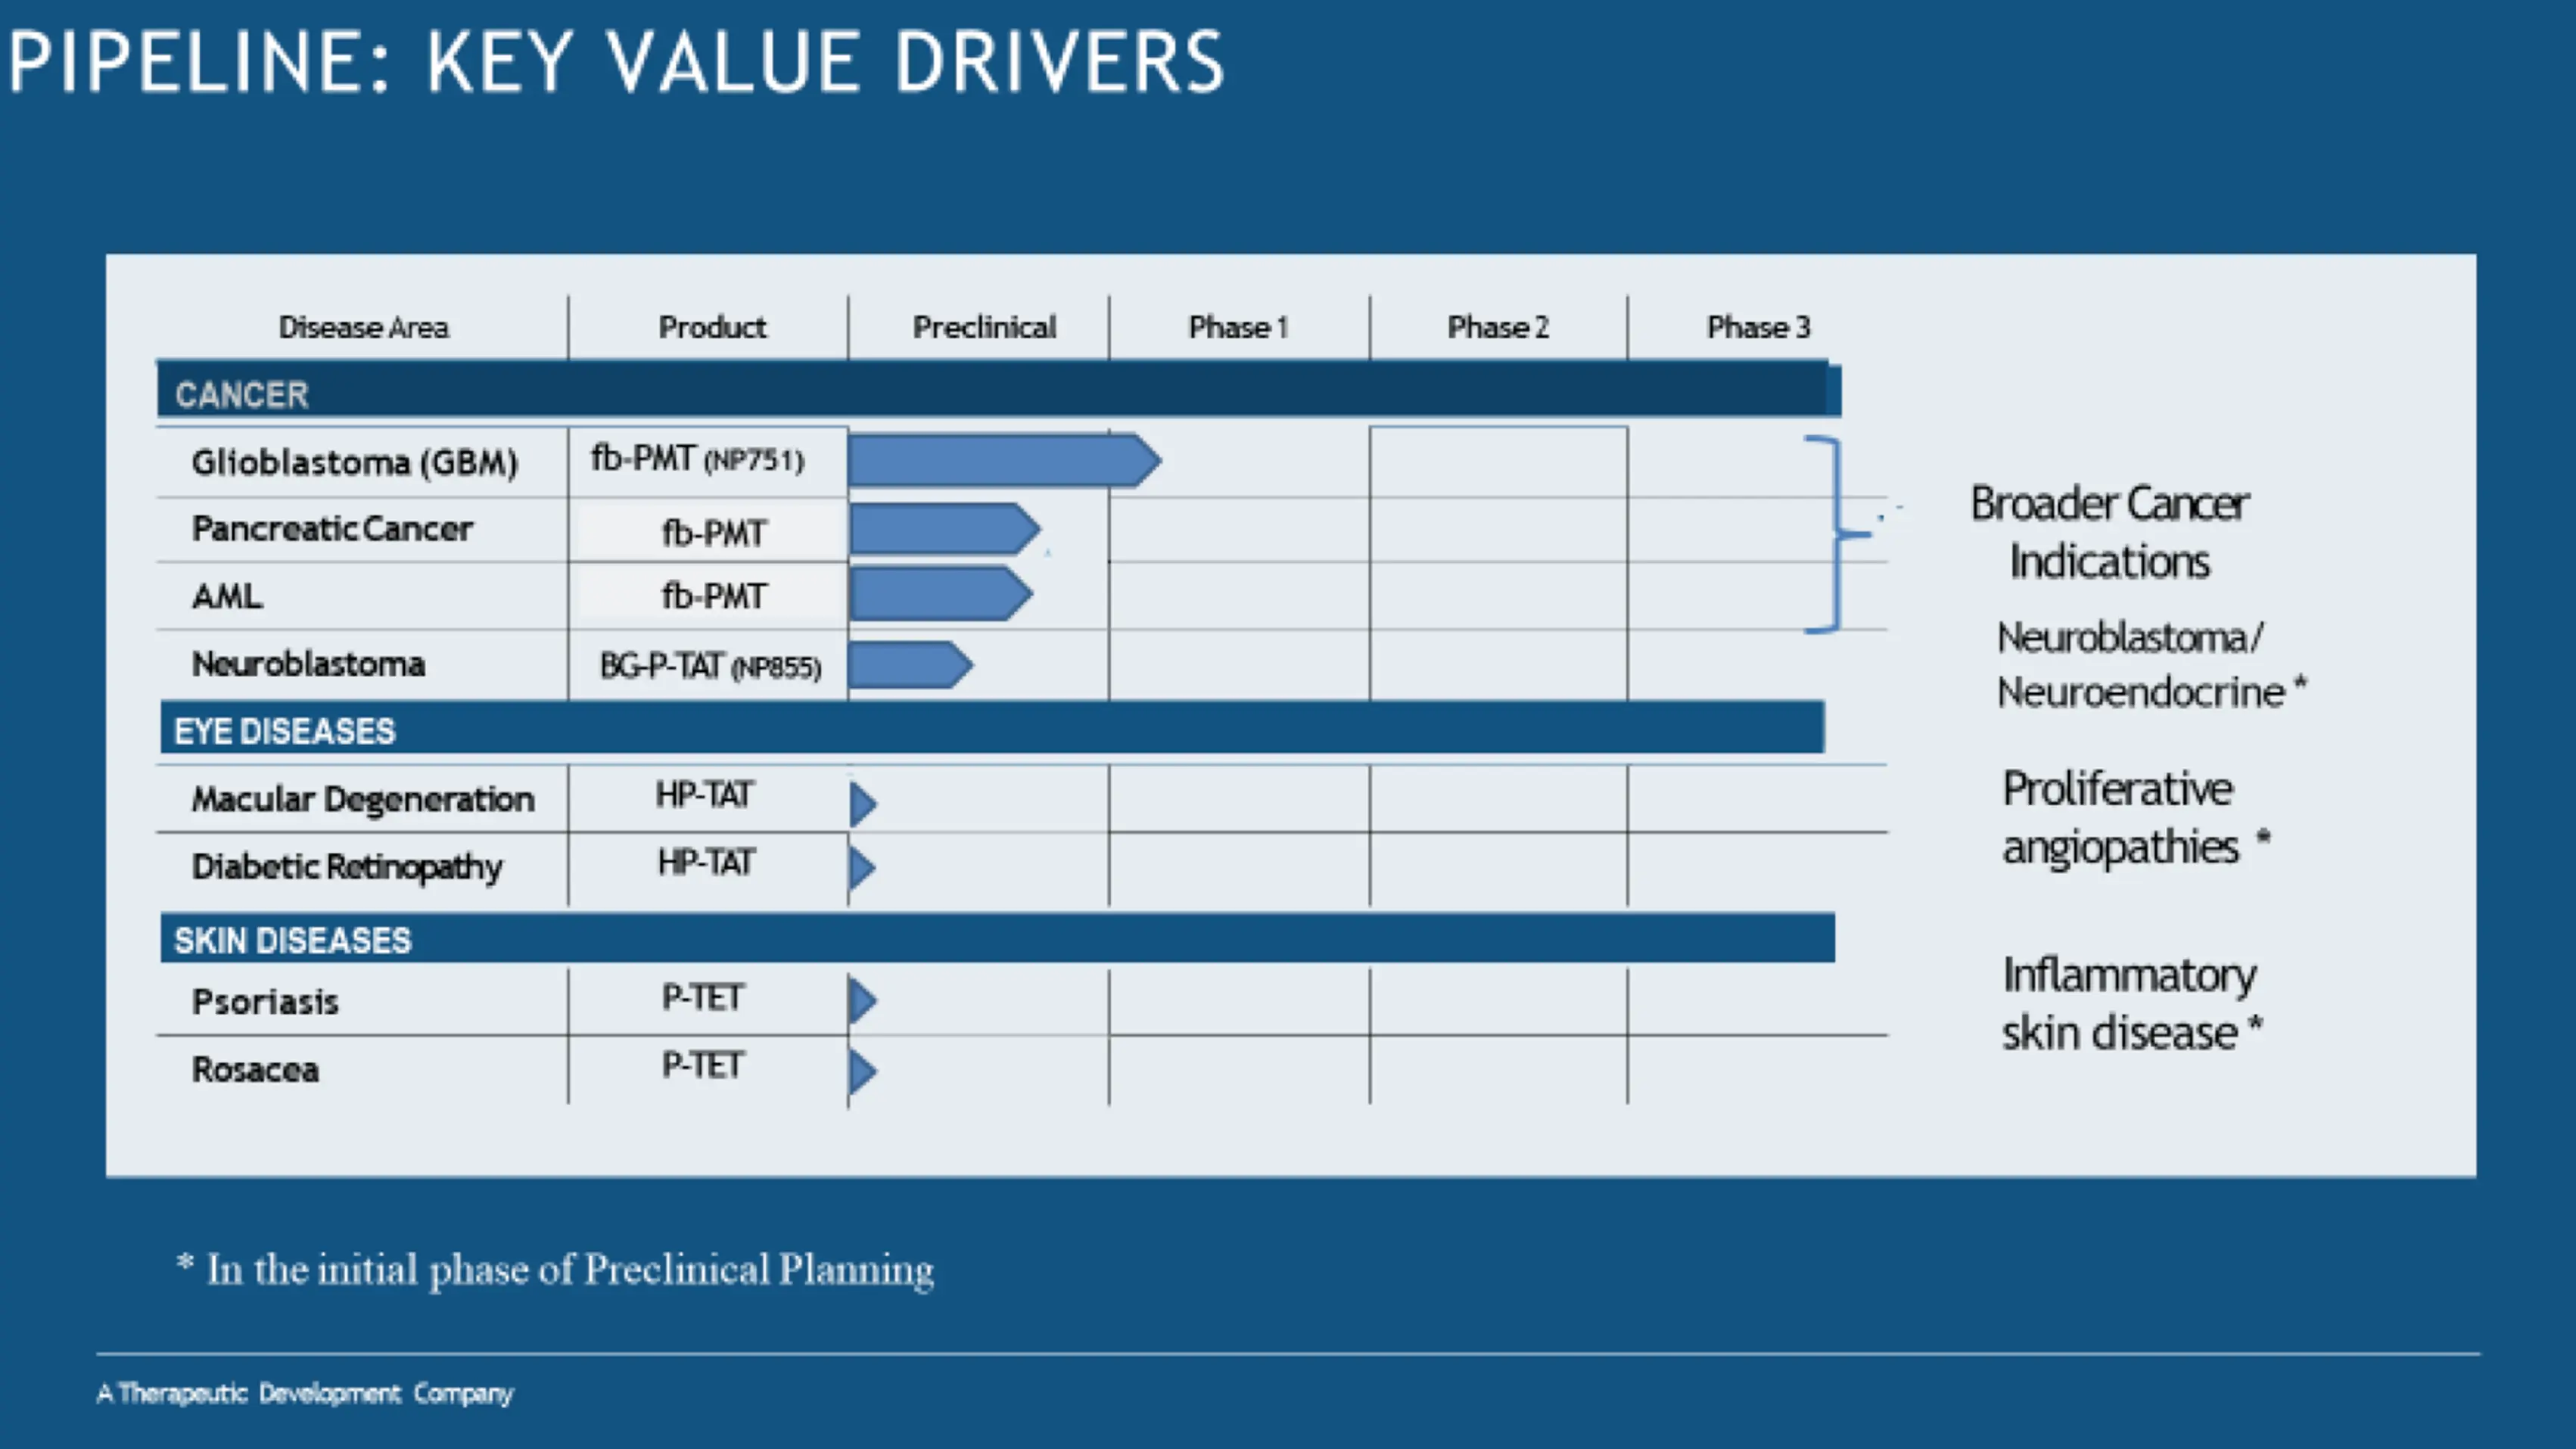Click the A Therapeutic Development Company footer
Screen dimensions: 2576x1449
pos(305,1393)
